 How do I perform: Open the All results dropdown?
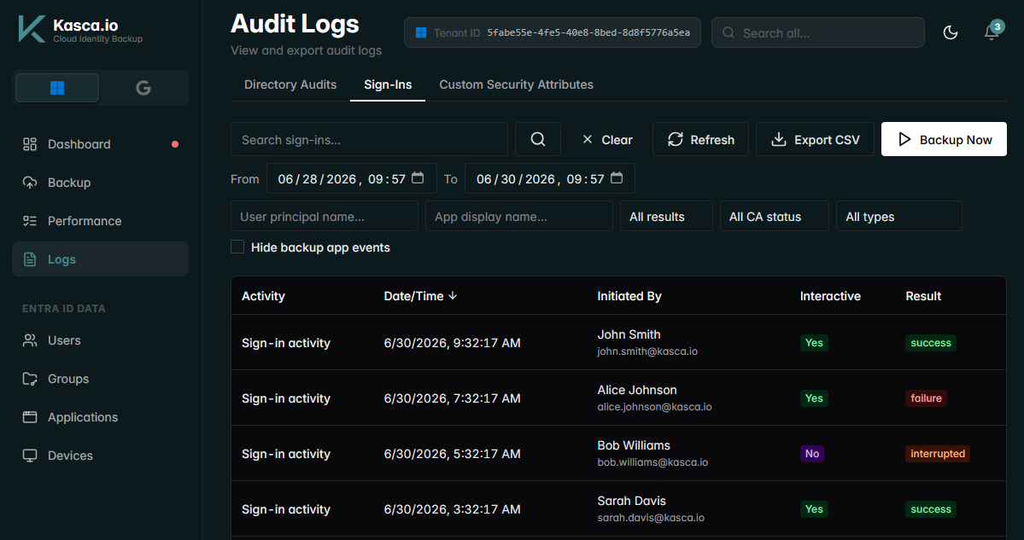point(666,217)
